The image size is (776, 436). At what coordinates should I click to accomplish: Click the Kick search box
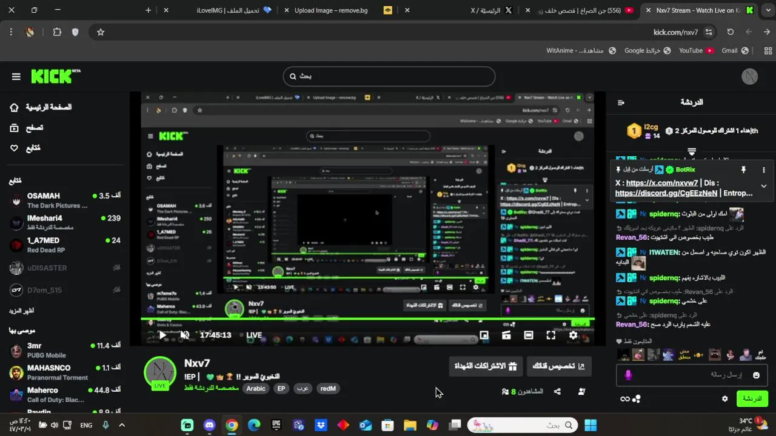pos(389,76)
